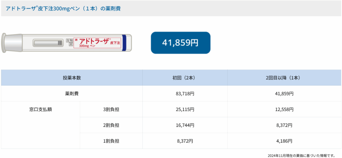Click the 12,558円 subsequent-dose payment value
This screenshot has width=342, height=158.
[284, 109]
